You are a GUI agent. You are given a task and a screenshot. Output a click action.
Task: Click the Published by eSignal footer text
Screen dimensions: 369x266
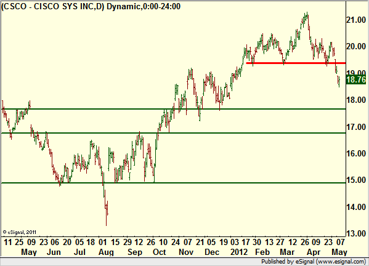pos(314,262)
